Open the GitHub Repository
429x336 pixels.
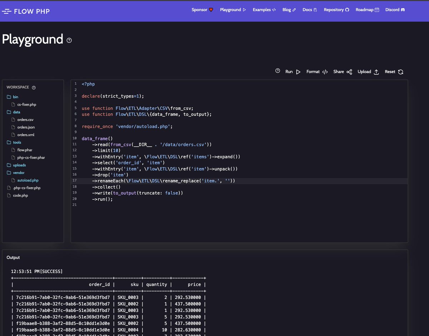(335, 10)
